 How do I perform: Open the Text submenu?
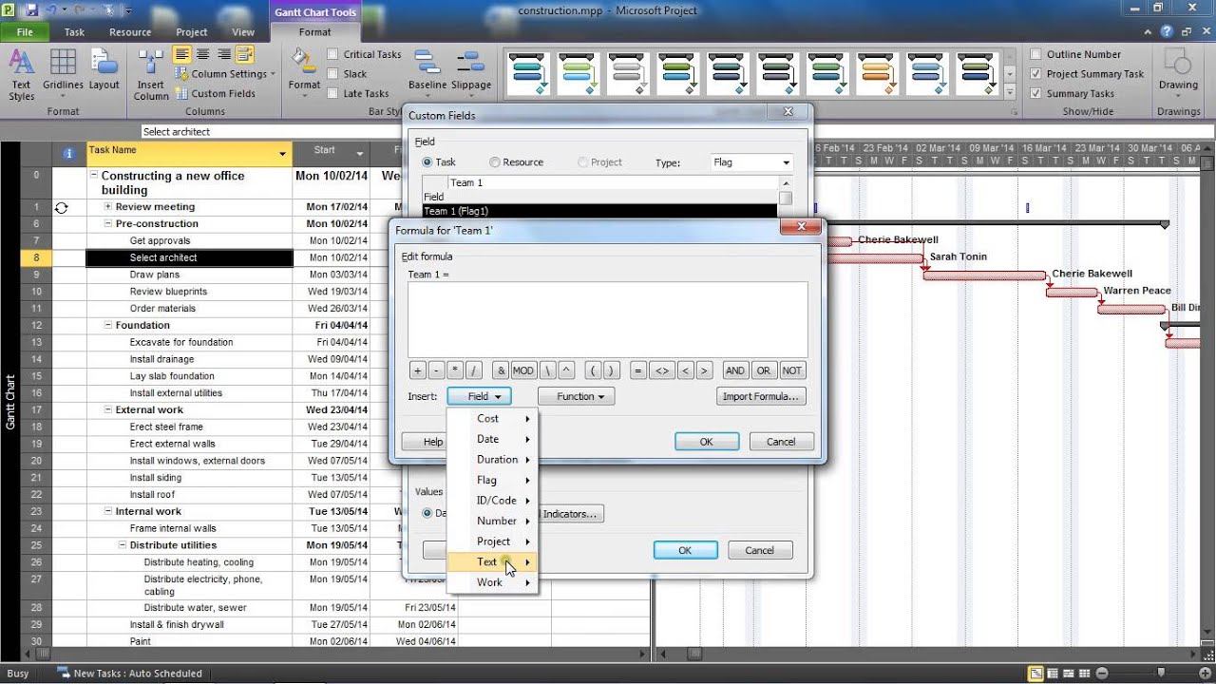pyautogui.click(x=492, y=562)
